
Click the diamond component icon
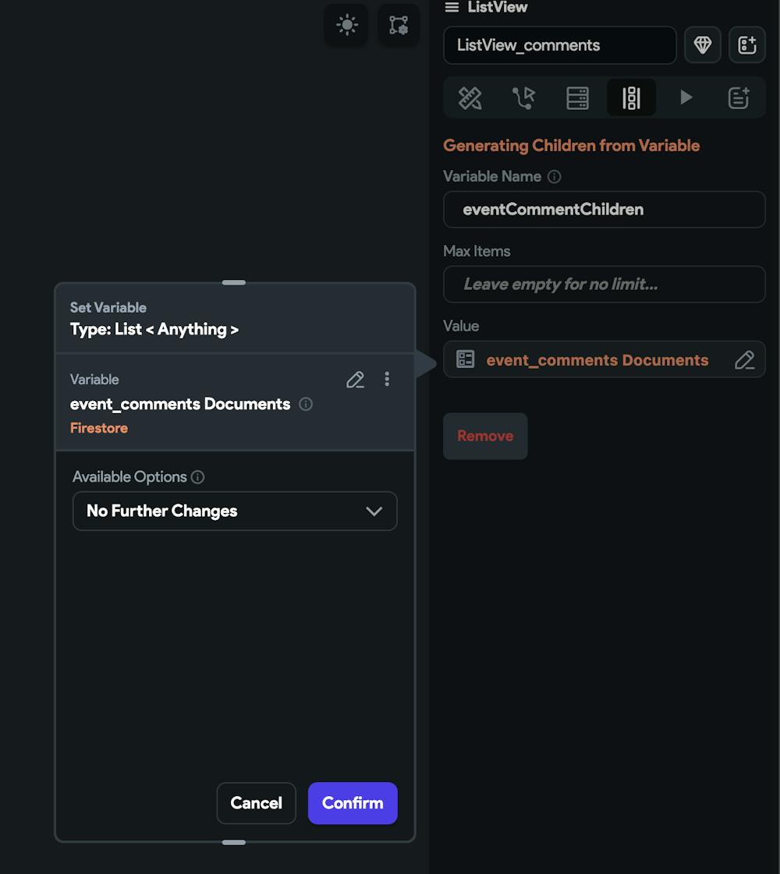pyautogui.click(x=703, y=44)
